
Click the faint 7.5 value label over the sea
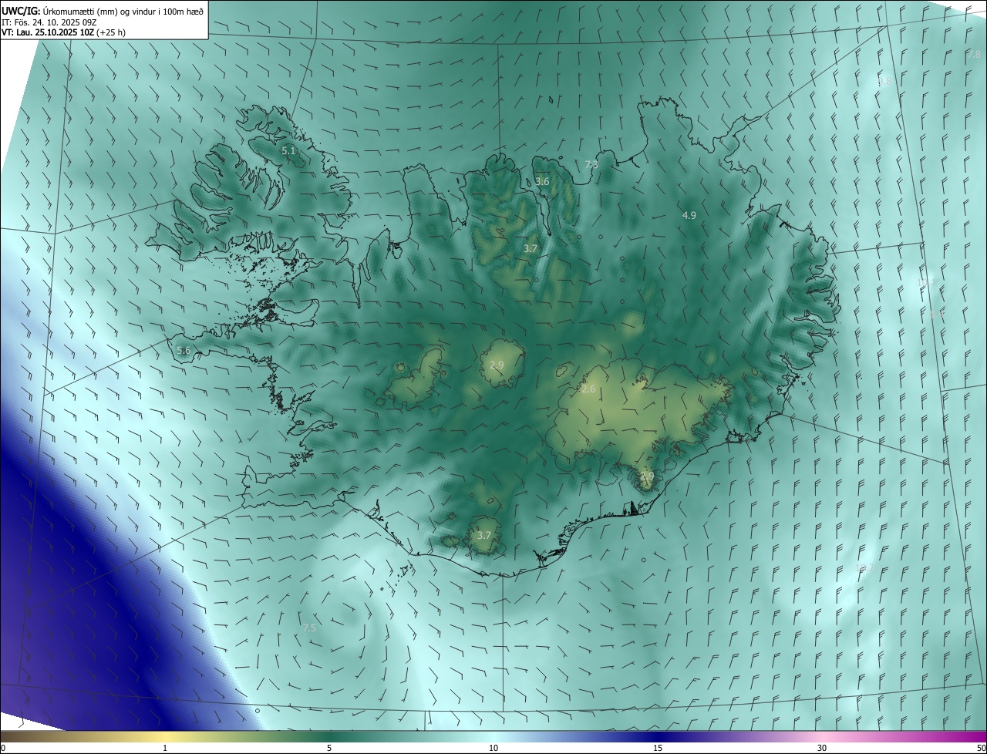coord(309,628)
